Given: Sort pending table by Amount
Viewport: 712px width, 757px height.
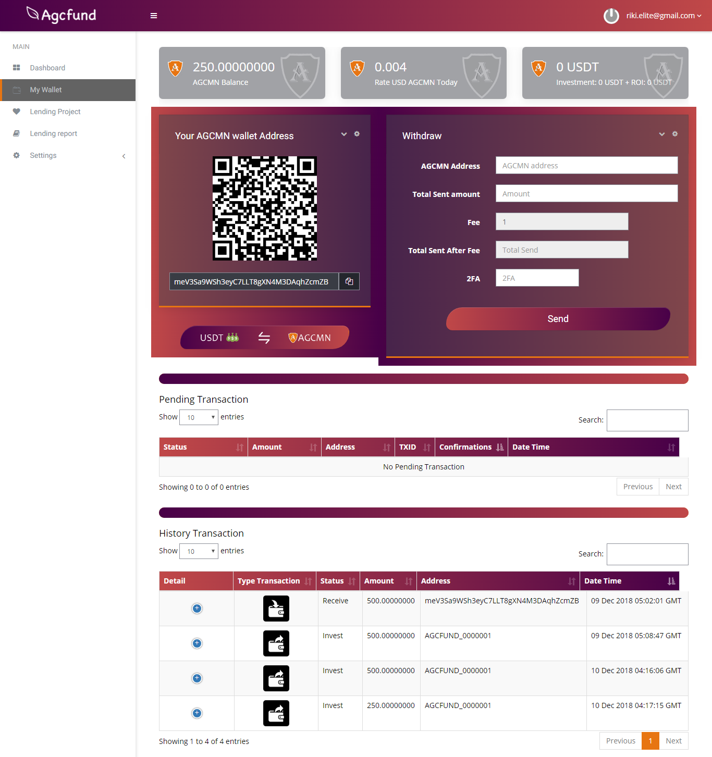Looking at the screenshot, I should [x=285, y=447].
